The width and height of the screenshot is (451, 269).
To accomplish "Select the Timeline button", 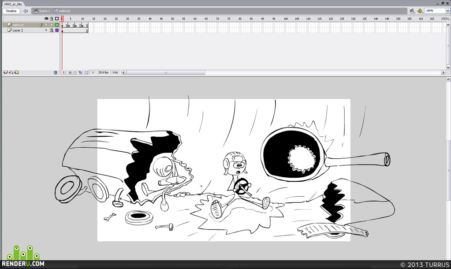I will [11, 11].
